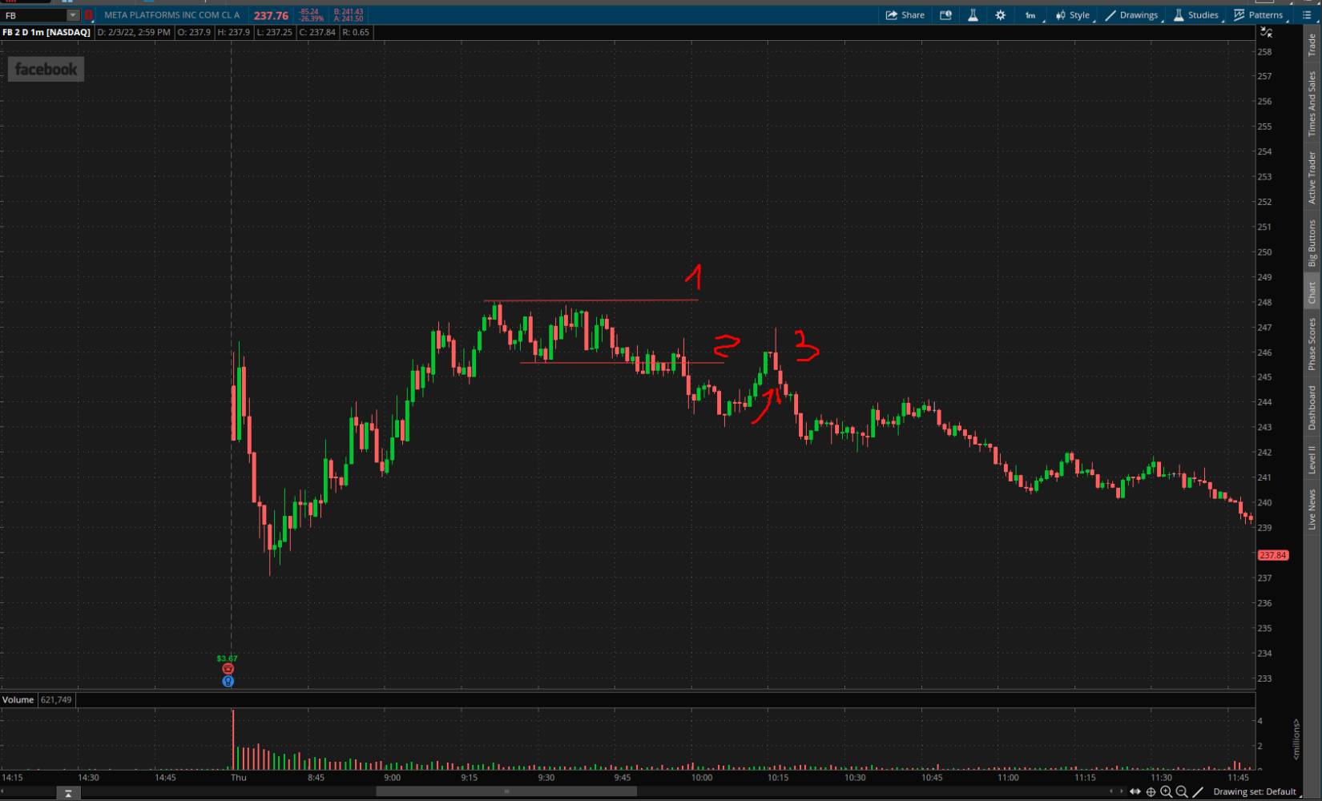
Task: Click the line drawing tool icon
Action: (1198, 791)
